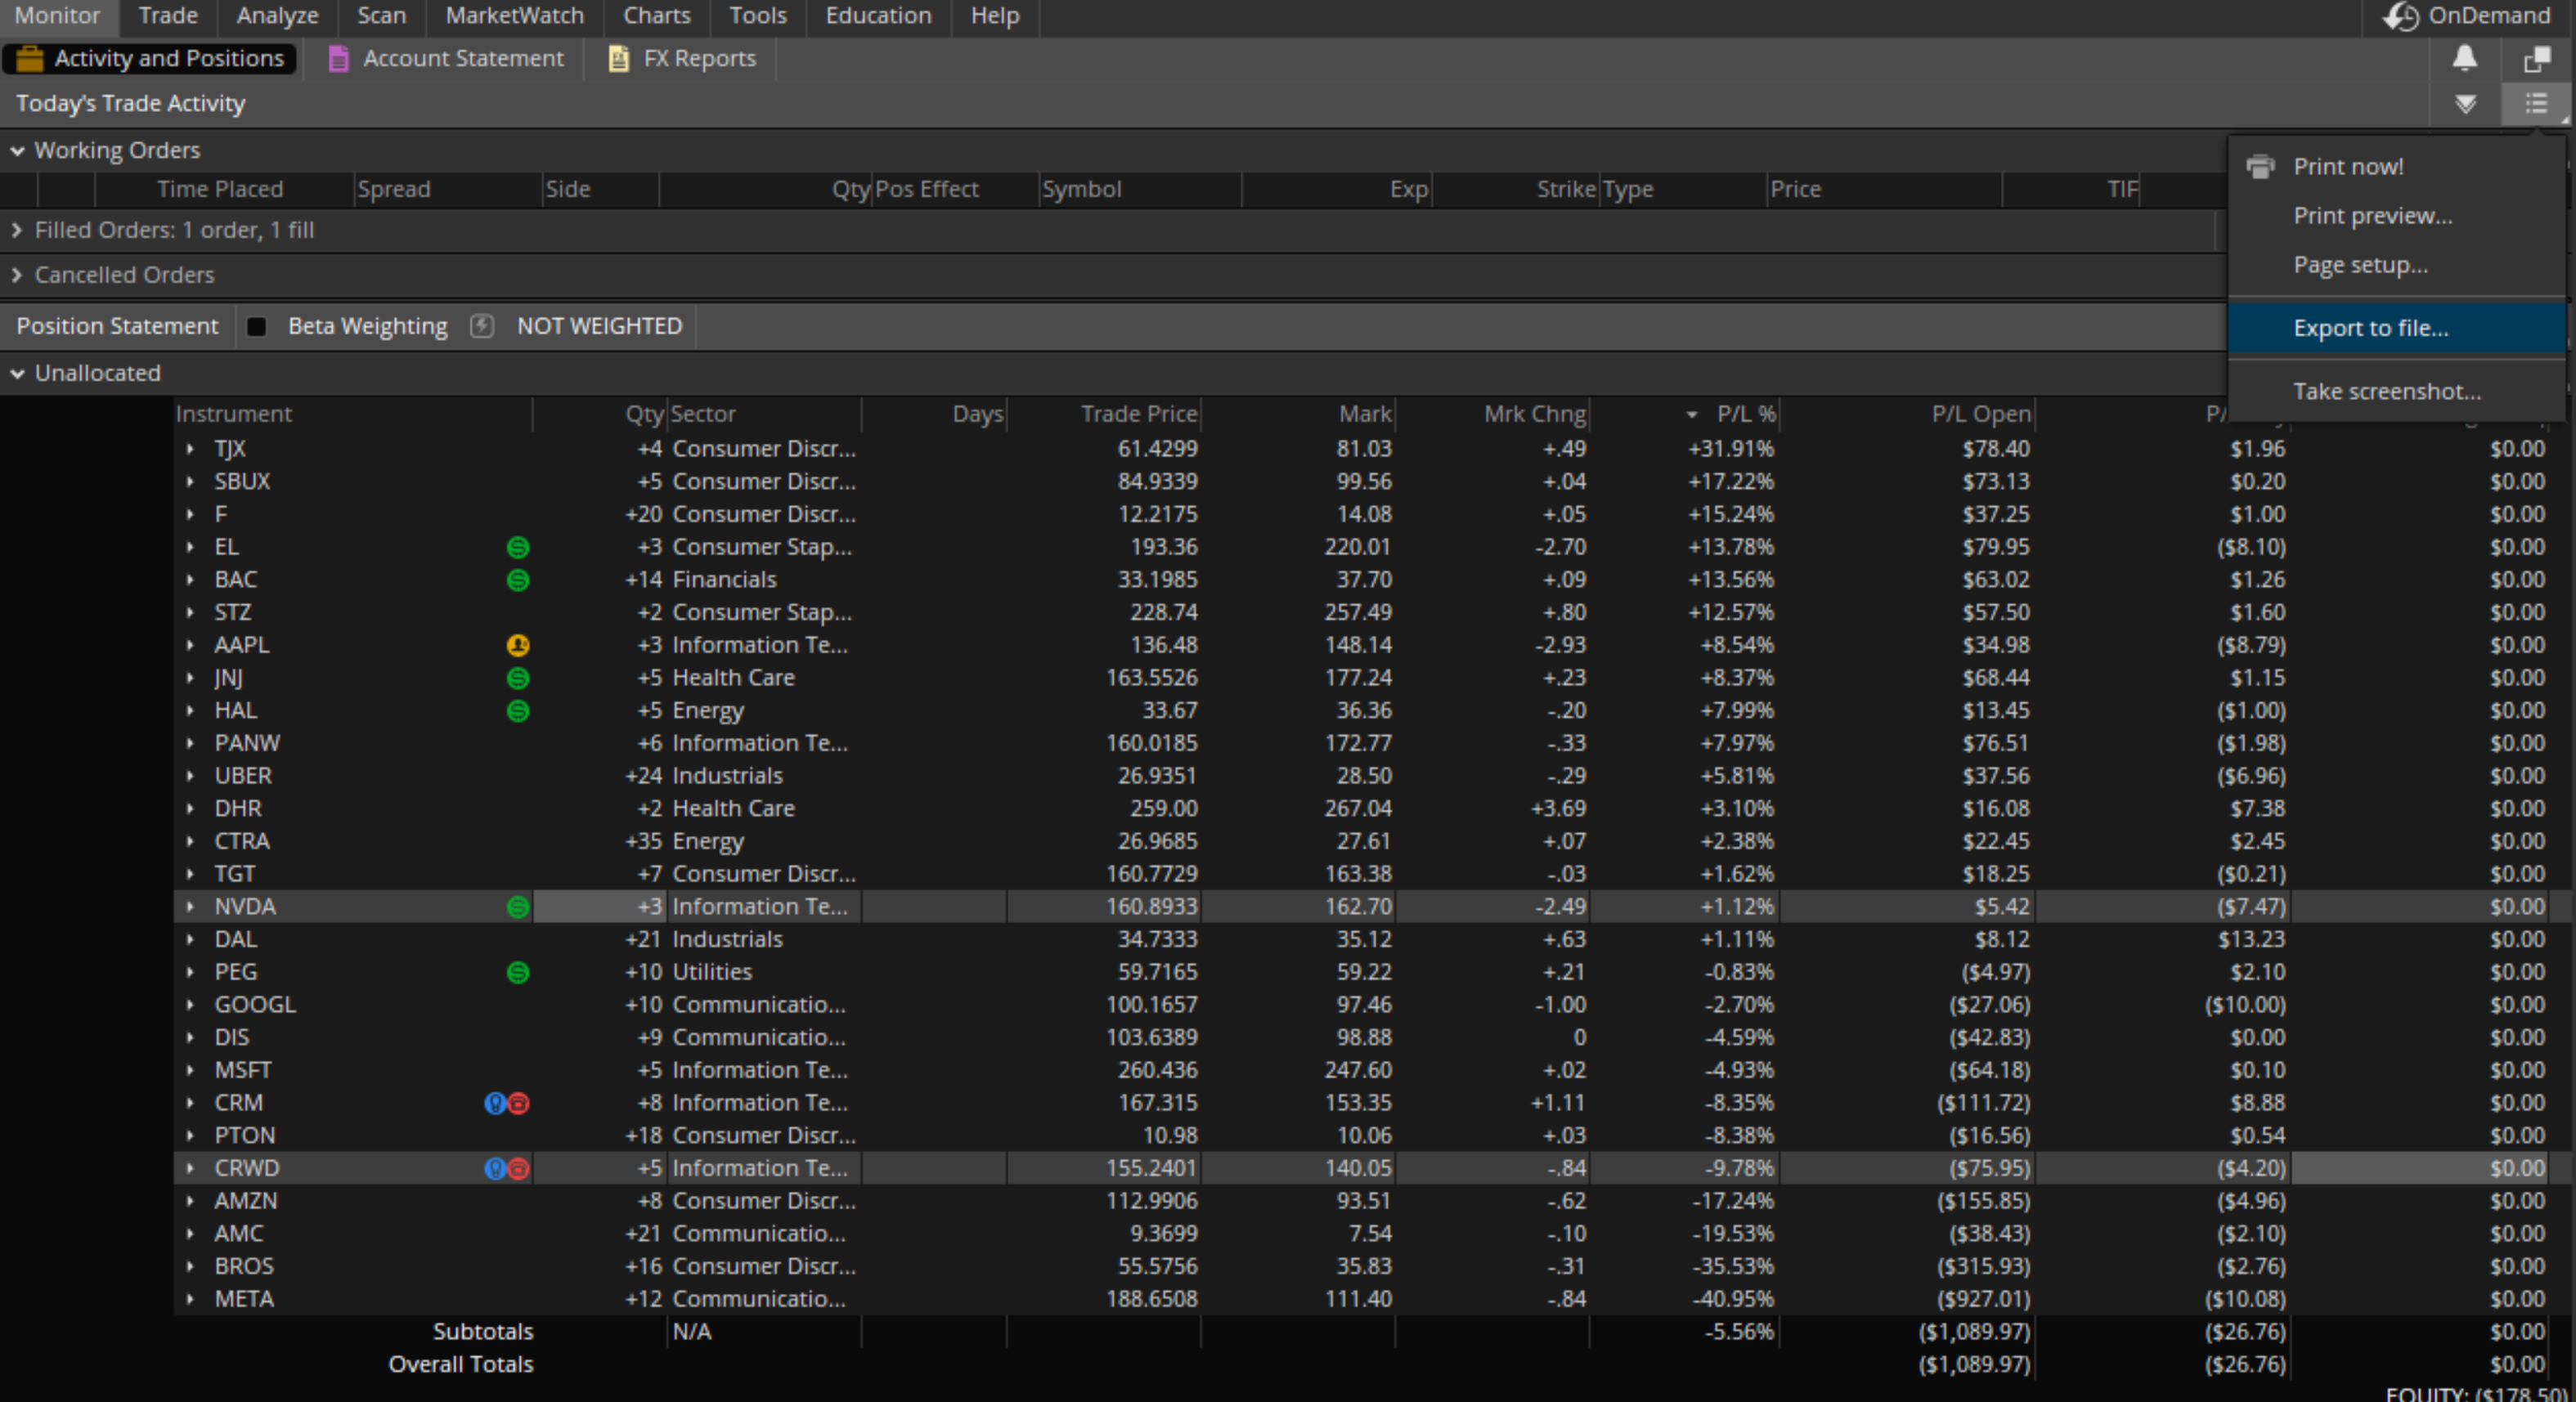Open the notifications bell icon
2576x1402 pixels.
click(2465, 59)
